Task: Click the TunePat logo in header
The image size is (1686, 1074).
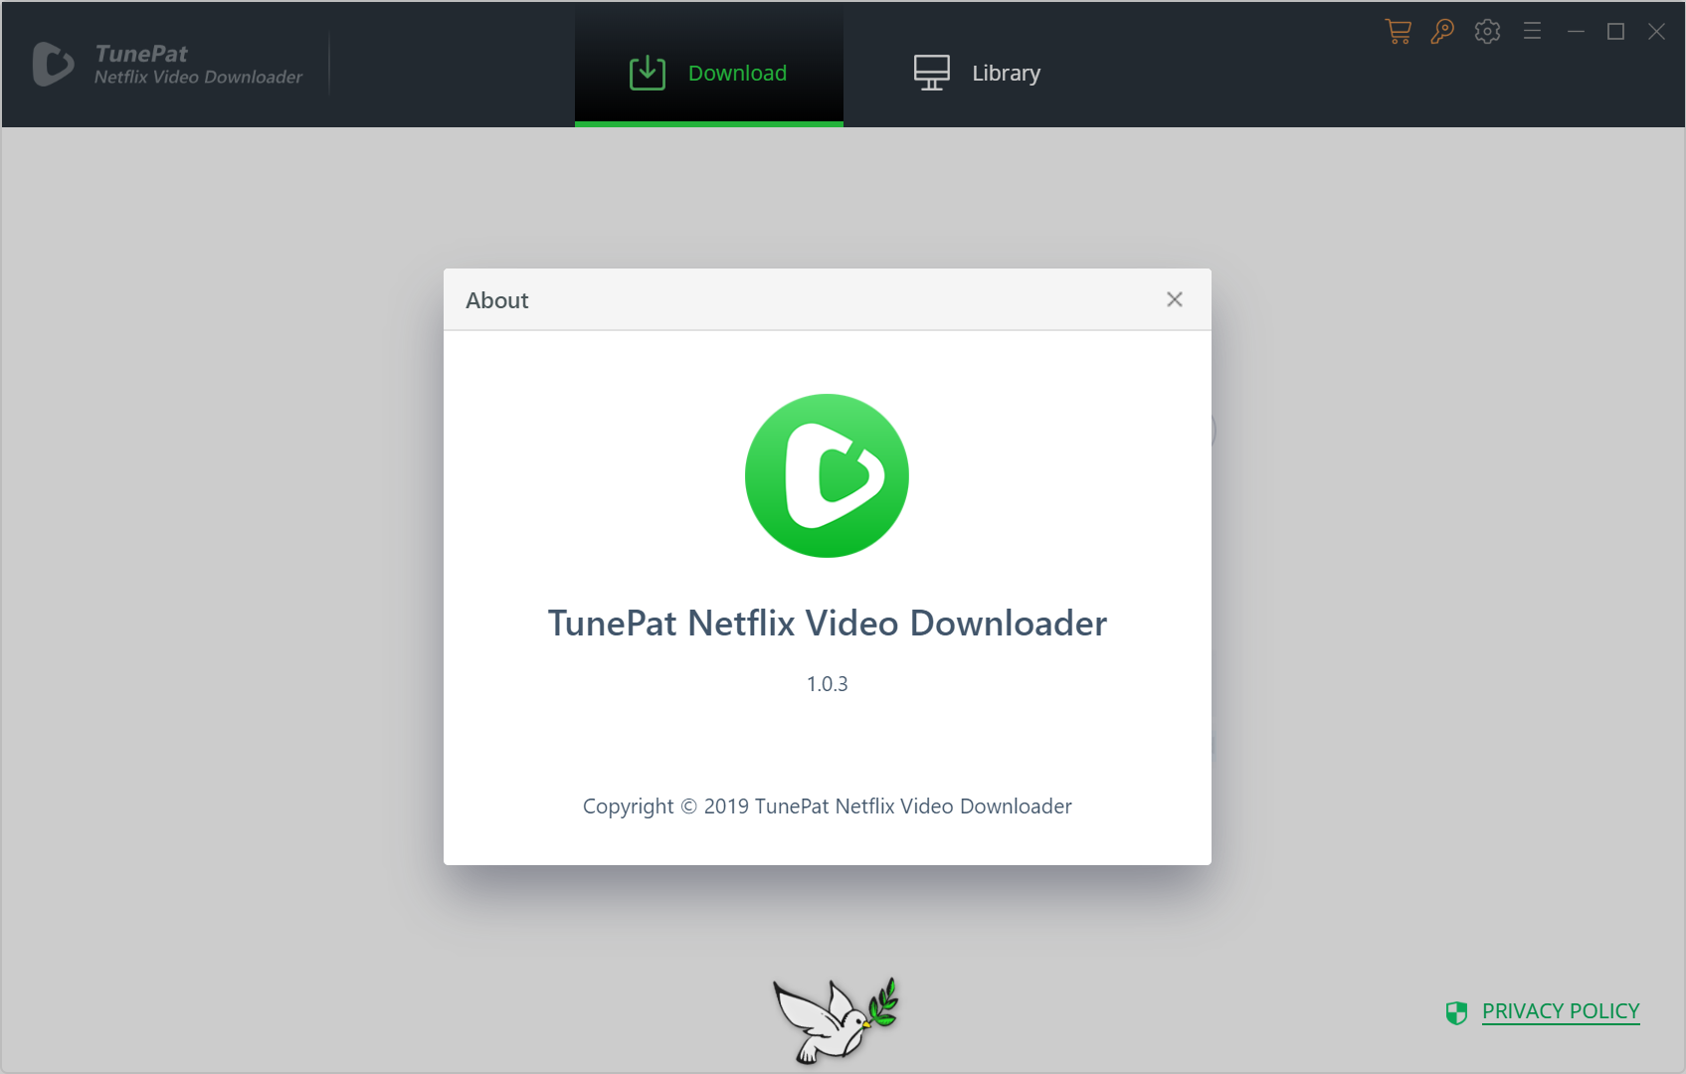Action: pos(53,64)
